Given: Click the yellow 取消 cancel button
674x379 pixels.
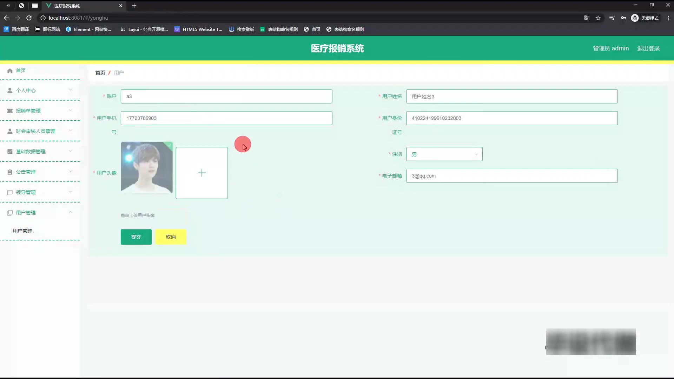Looking at the screenshot, I should (x=171, y=237).
